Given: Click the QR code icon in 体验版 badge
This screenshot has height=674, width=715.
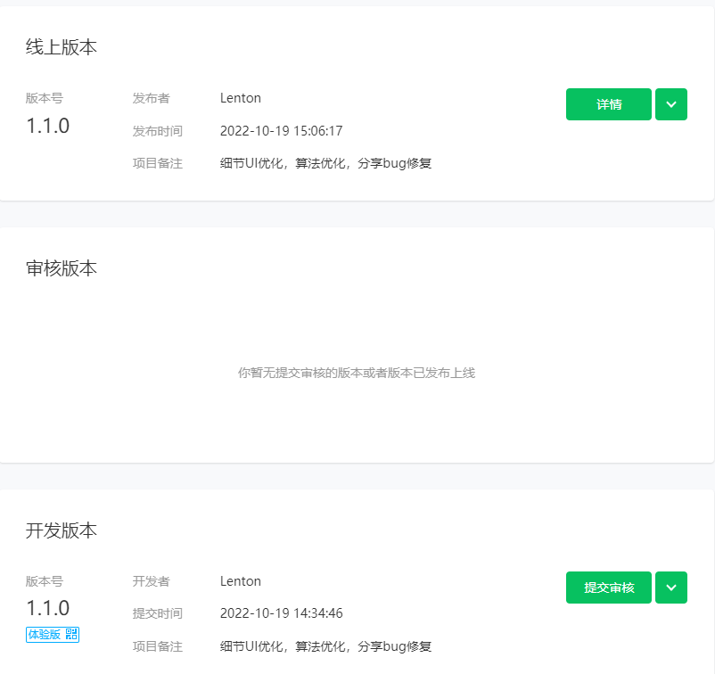Looking at the screenshot, I should [71, 634].
